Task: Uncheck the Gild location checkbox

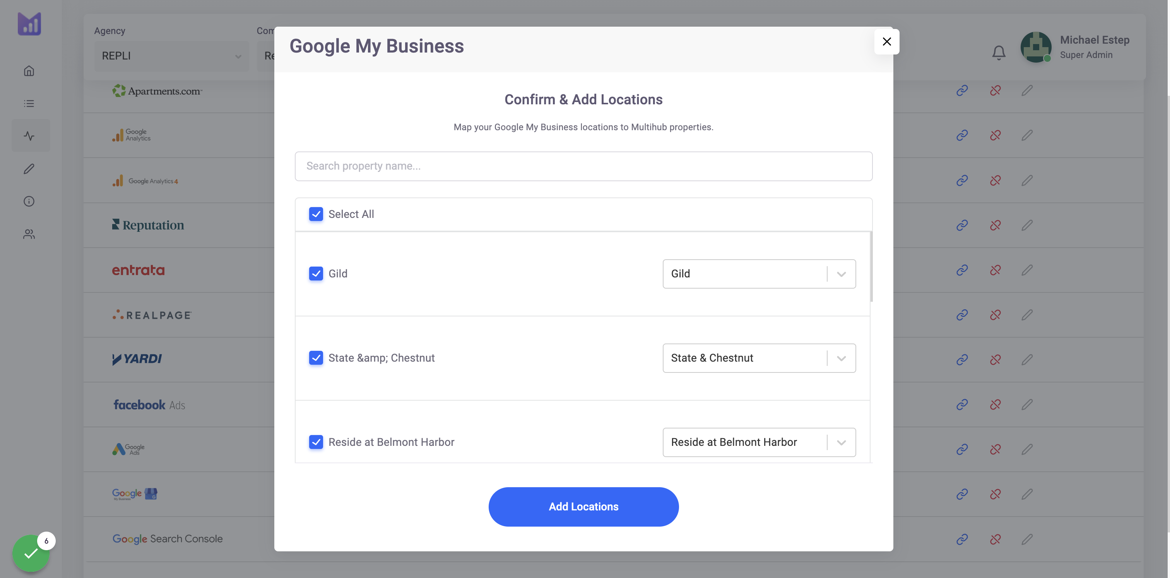Action: coord(316,274)
